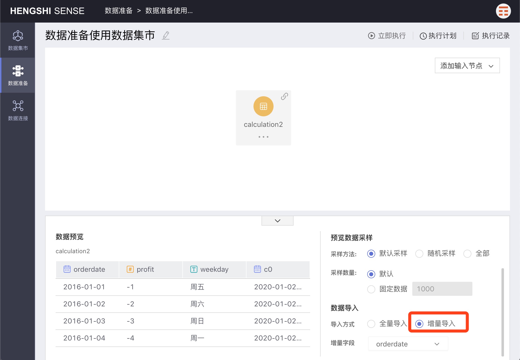The height and width of the screenshot is (360, 520).
Task: Select the calculation2 table node icon
Action: (x=263, y=106)
